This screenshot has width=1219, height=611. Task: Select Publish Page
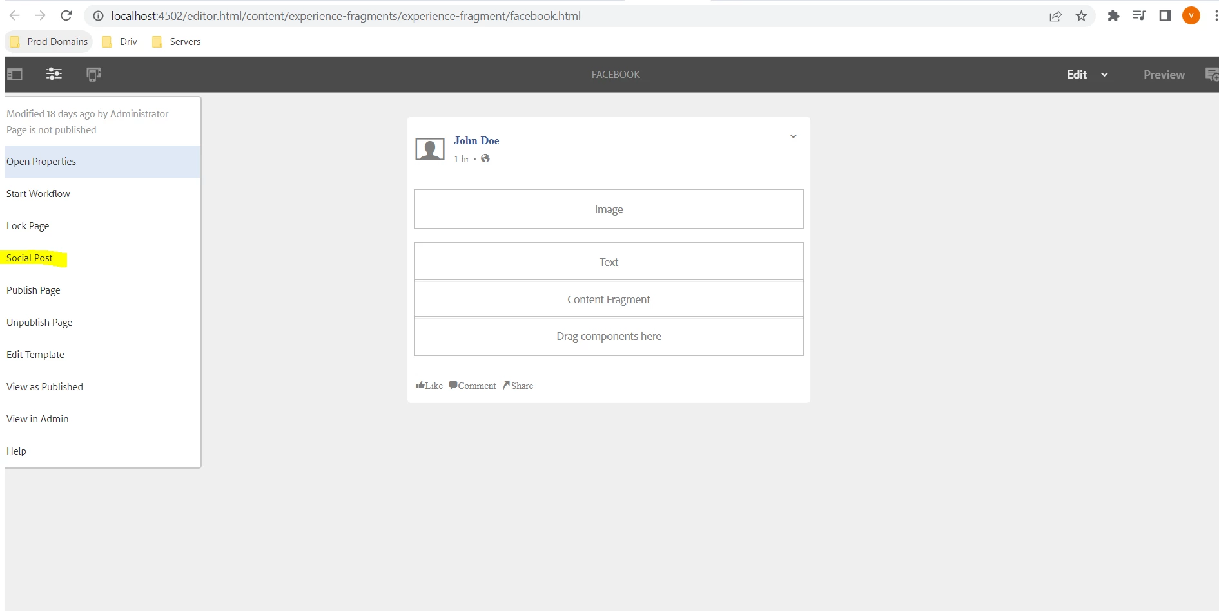click(x=102, y=290)
